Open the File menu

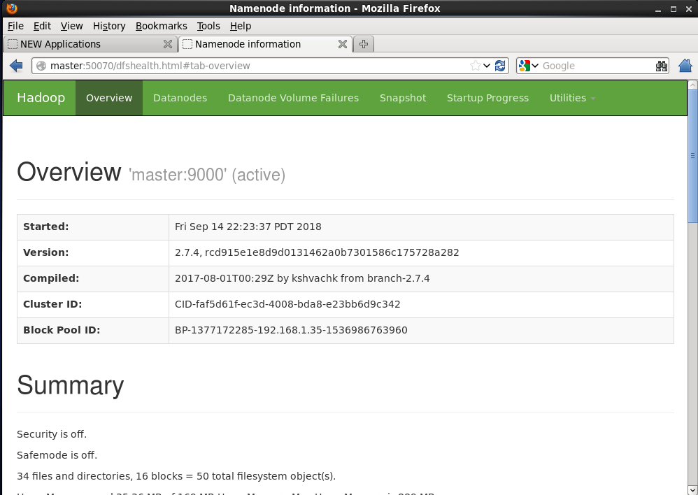(x=15, y=26)
